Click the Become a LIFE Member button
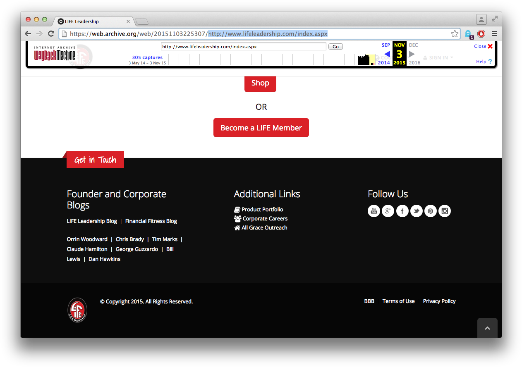 pos(261,128)
